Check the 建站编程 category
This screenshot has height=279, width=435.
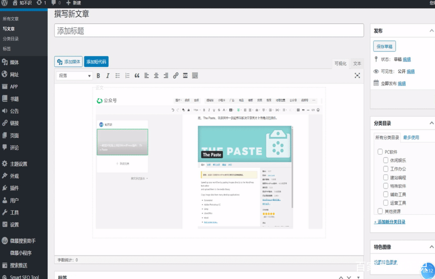tap(386, 177)
